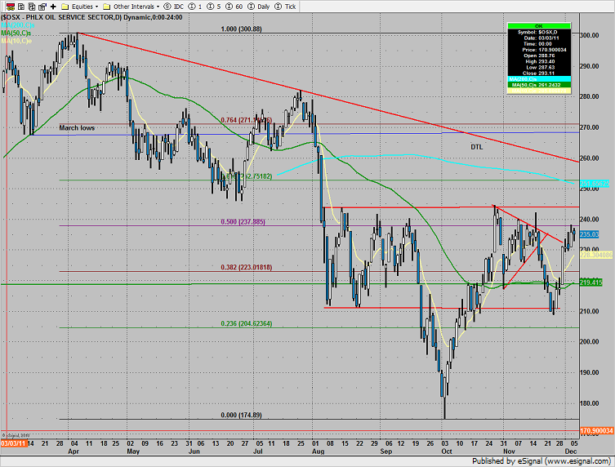
Task: Click the 03/03/11 date marker on time axis
Action: (x=13, y=442)
